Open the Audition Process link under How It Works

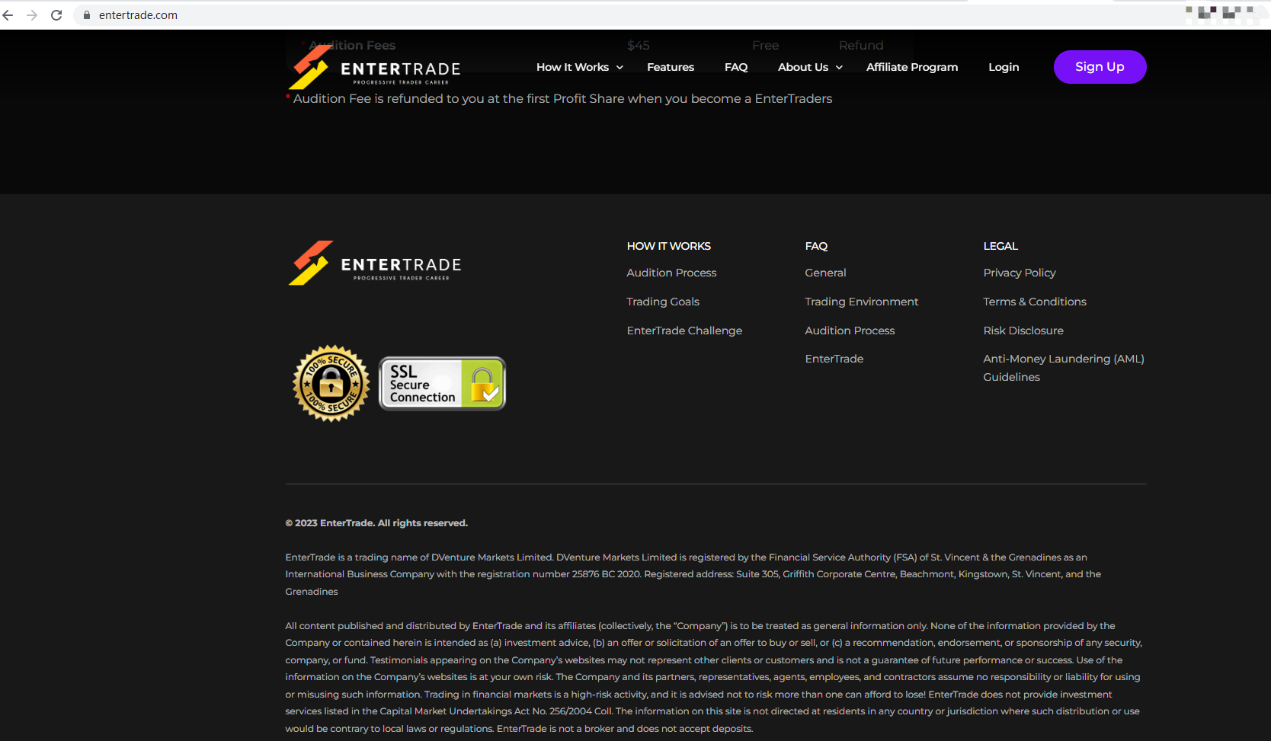pos(671,273)
